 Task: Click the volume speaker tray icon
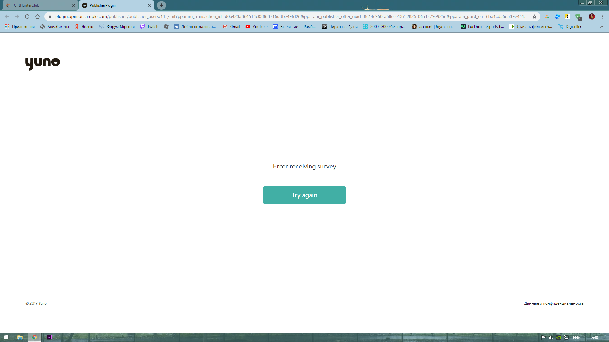[551, 338]
